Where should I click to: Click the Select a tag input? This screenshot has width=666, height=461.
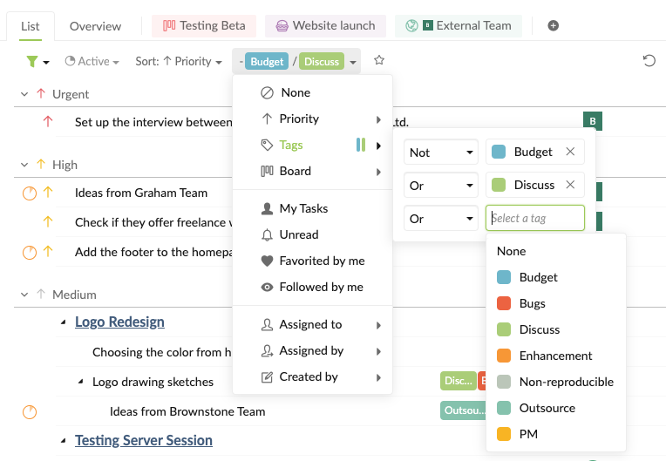click(534, 218)
